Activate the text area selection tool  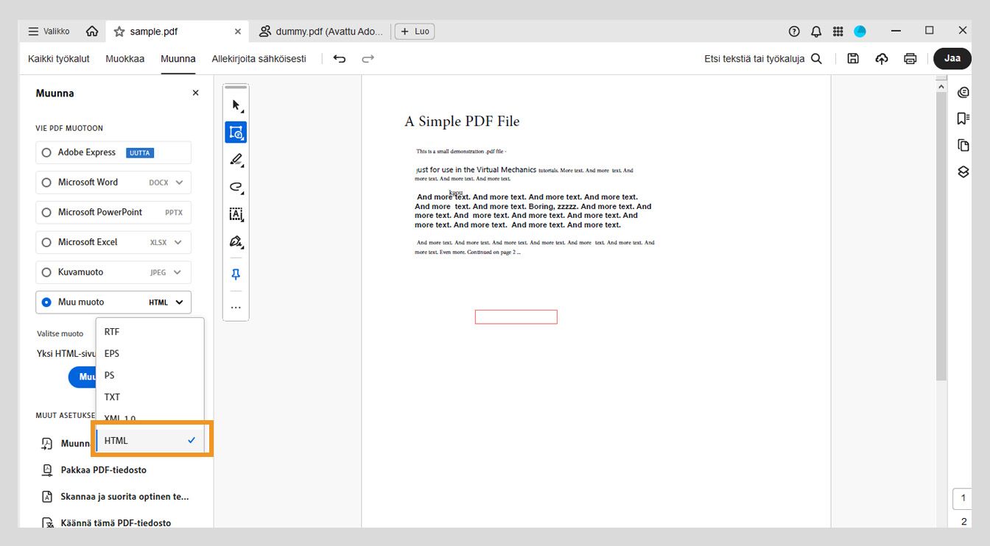236,214
